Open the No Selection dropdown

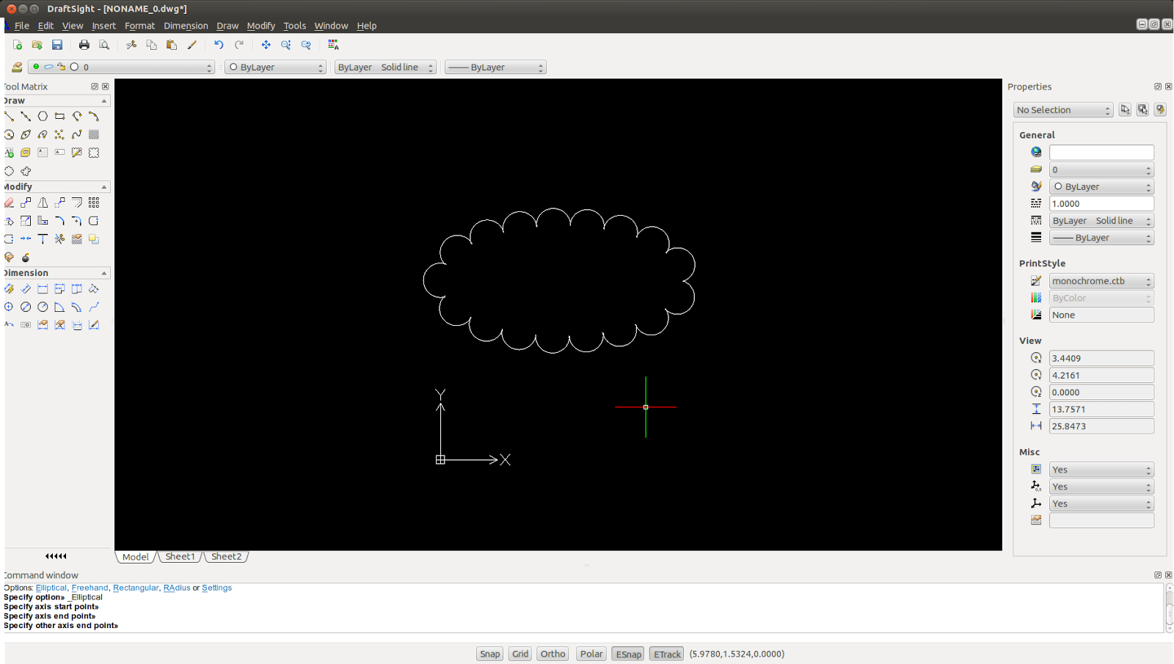pyautogui.click(x=1063, y=110)
